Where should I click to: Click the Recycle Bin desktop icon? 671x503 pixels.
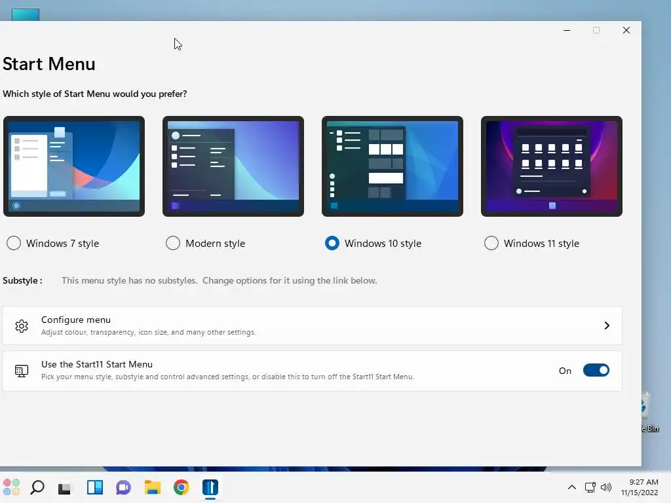pyautogui.click(x=651, y=411)
